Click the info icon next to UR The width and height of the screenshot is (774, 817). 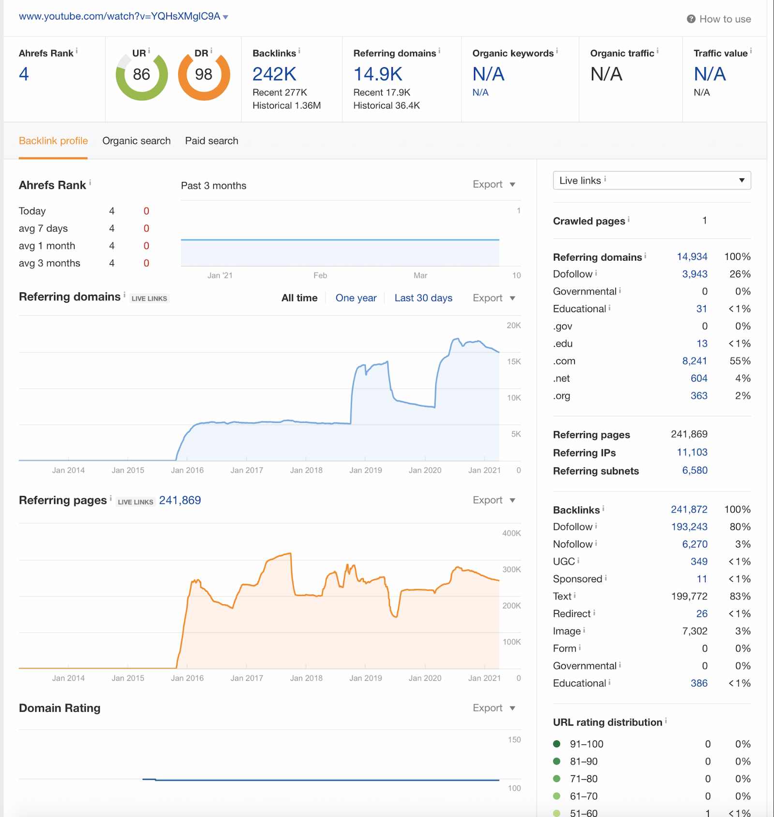coord(149,51)
